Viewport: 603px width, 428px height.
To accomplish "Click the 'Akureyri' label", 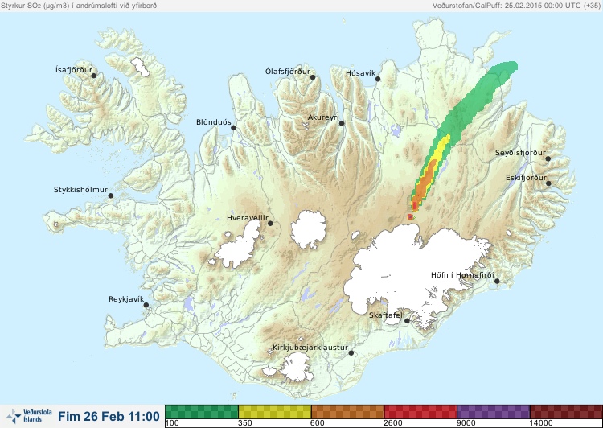I will (x=323, y=117).
